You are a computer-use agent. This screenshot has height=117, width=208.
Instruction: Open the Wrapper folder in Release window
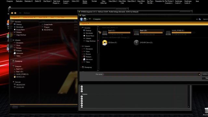point(45,27)
